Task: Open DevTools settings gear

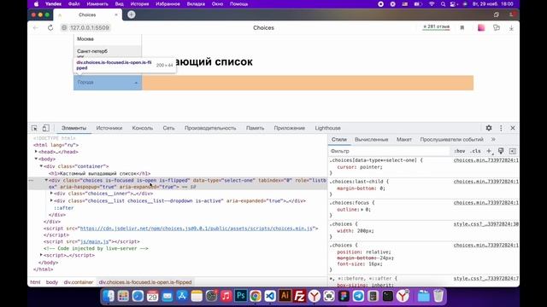Action: [489, 128]
